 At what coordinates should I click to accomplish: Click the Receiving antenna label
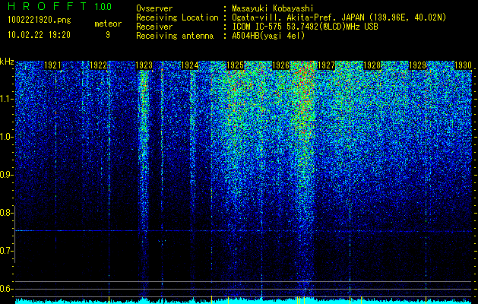175,36
